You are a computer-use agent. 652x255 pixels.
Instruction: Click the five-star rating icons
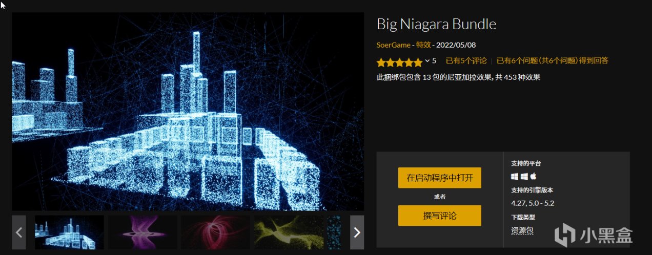point(400,62)
